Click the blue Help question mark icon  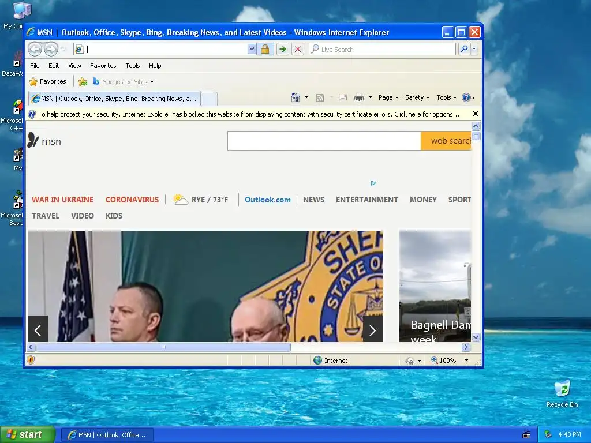[466, 97]
